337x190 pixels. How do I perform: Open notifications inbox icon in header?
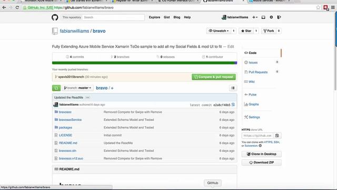(x=263, y=17)
